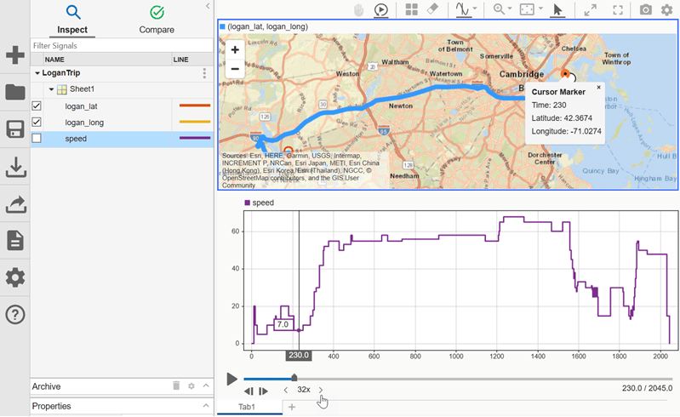Click the speed purple line color swatch

tap(195, 138)
